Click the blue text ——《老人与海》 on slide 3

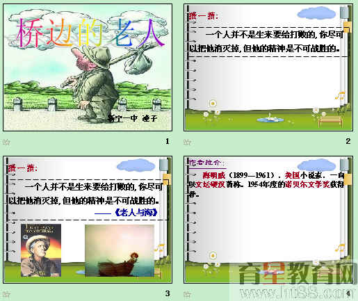coord(127,212)
